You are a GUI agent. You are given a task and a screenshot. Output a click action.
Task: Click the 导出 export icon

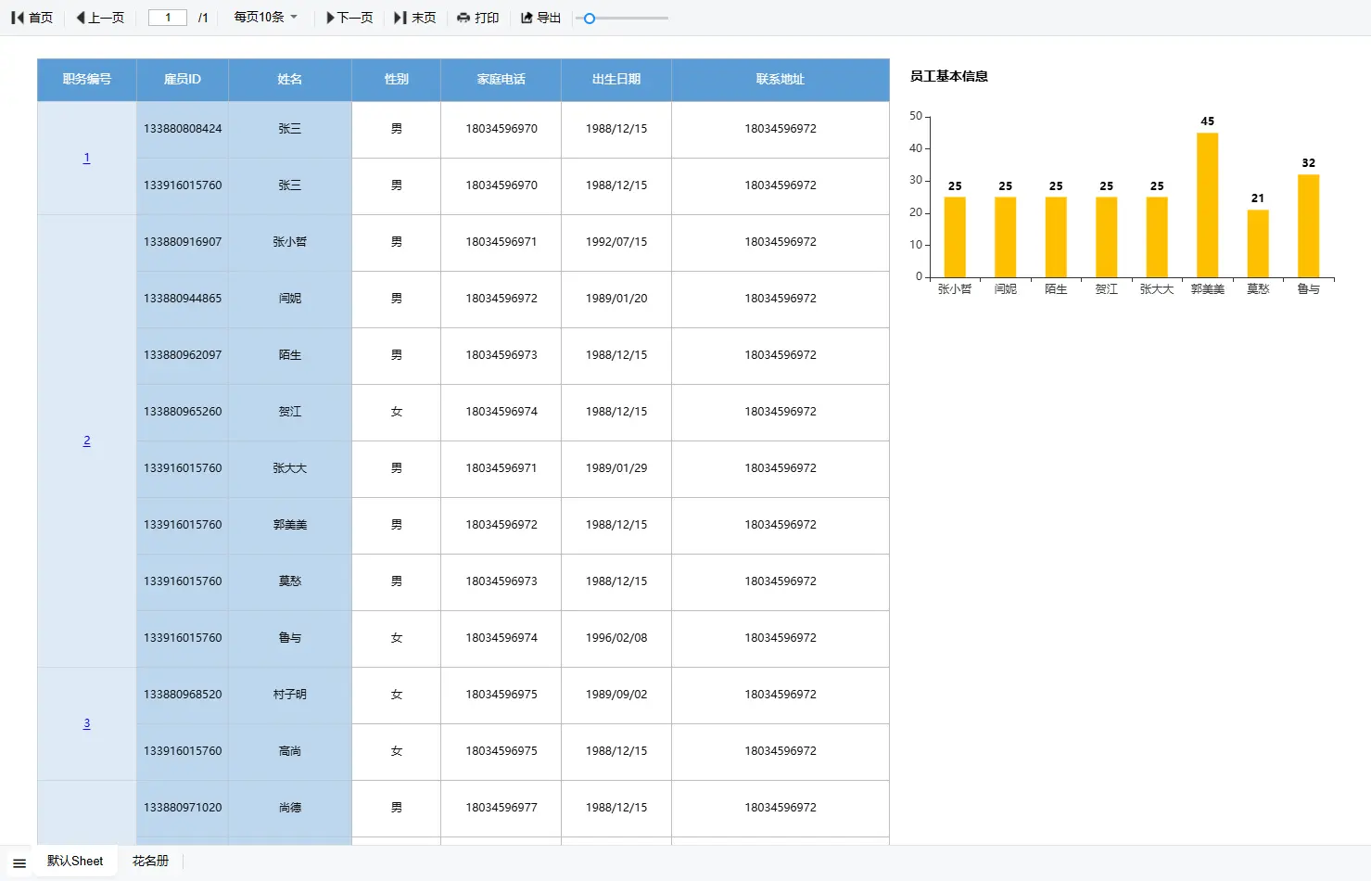(527, 18)
